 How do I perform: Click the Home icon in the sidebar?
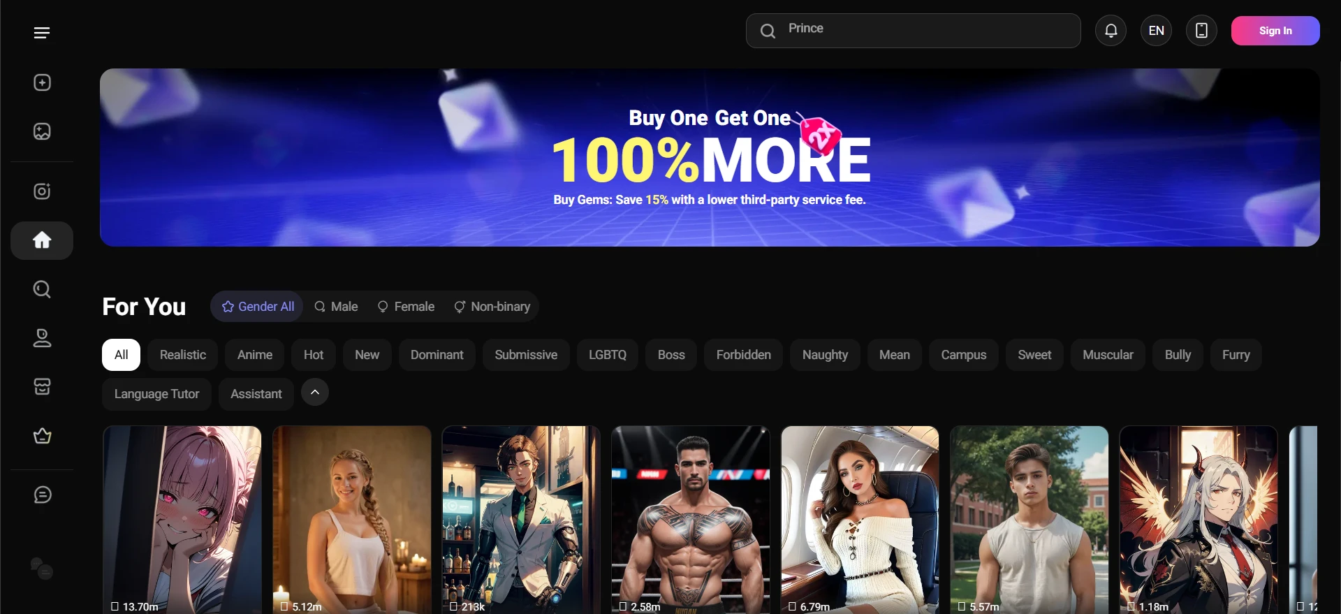[x=42, y=240]
